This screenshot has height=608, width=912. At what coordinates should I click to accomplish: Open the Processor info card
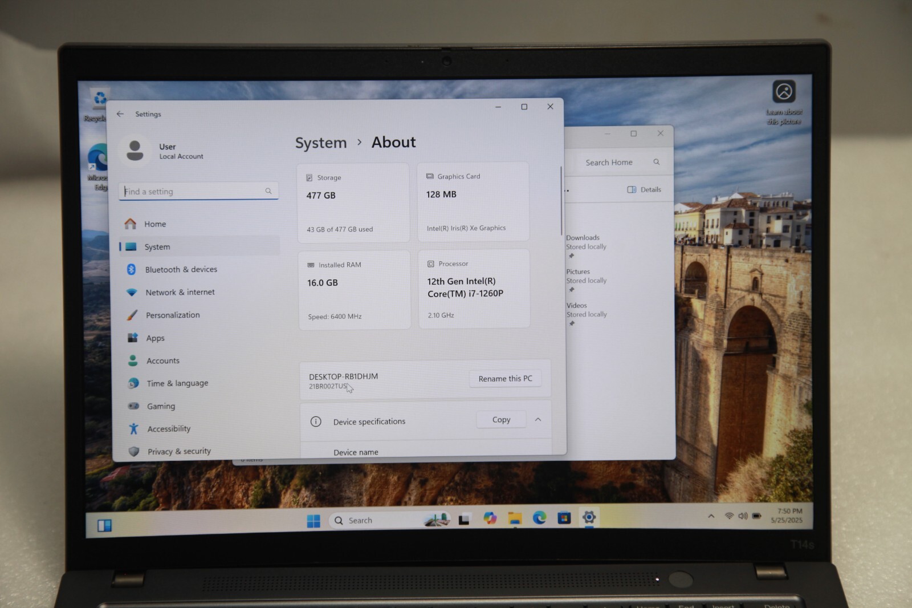click(474, 289)
